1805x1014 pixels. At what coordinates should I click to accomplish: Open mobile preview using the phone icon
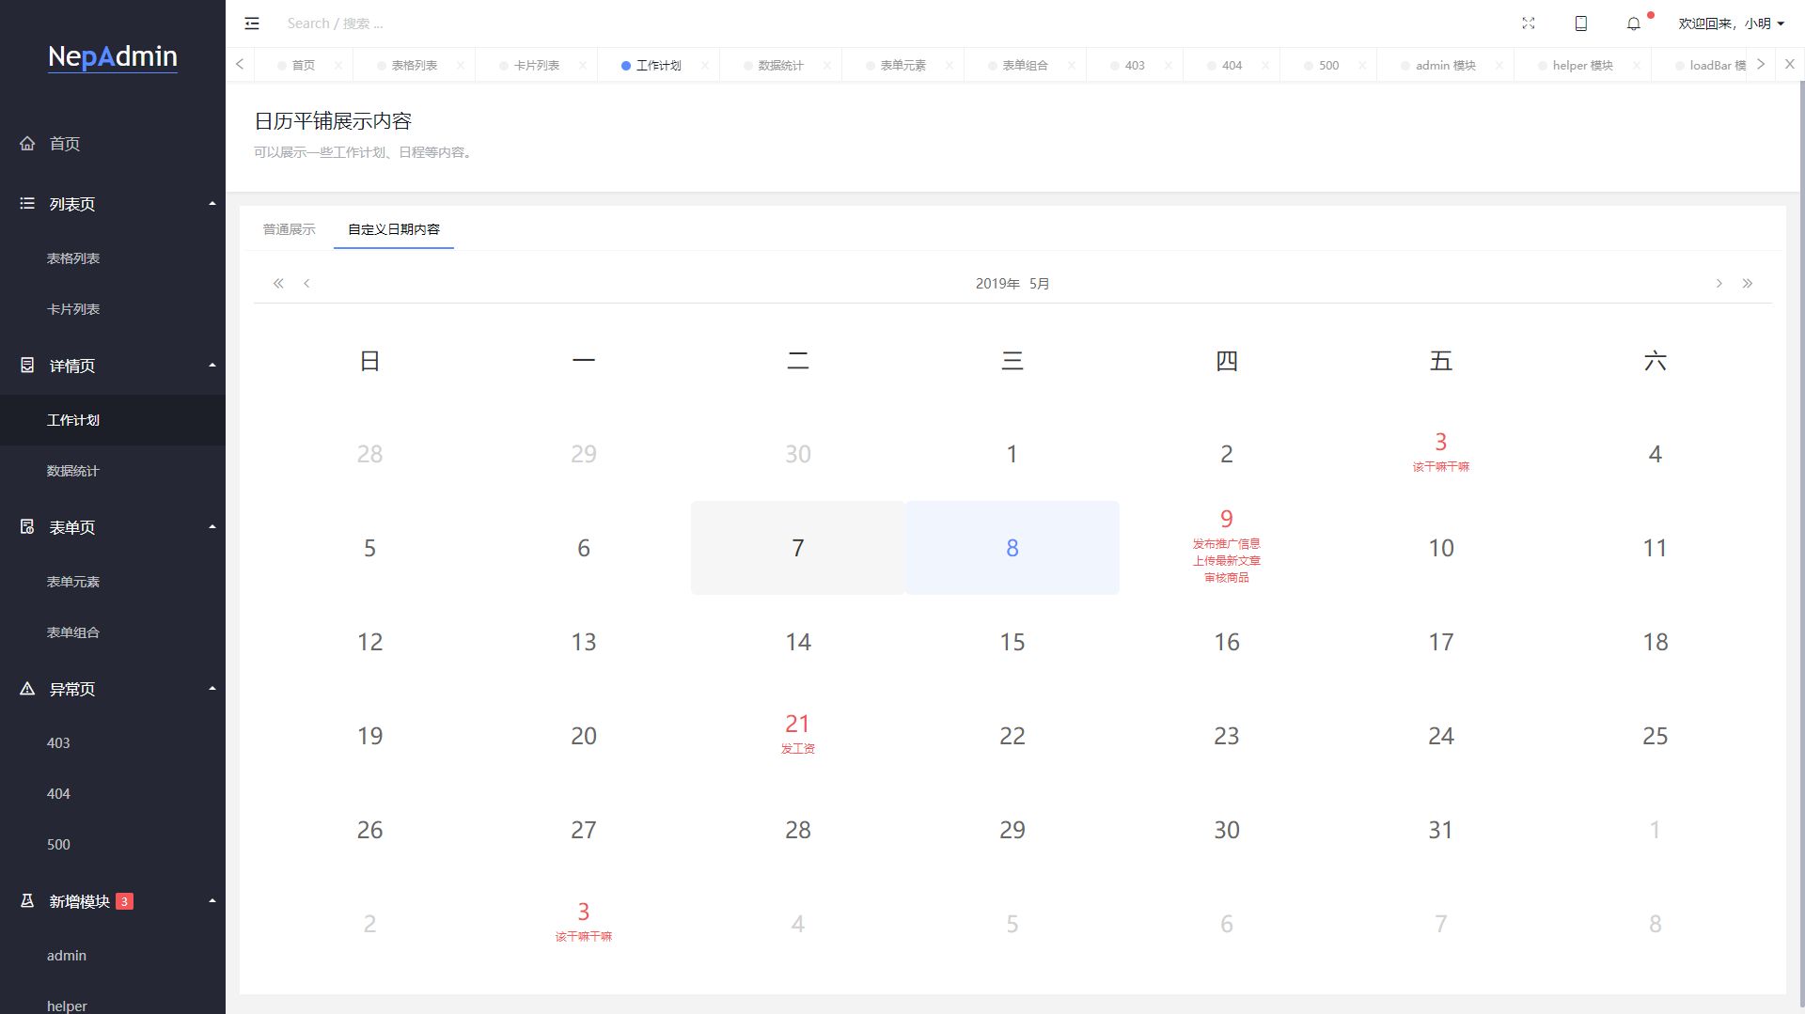(x=1581, y=23)
